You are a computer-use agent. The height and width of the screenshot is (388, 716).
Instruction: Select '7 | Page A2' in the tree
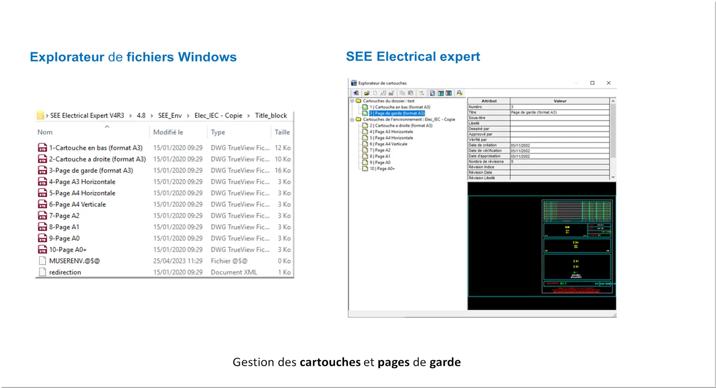(x=380, y=150)
